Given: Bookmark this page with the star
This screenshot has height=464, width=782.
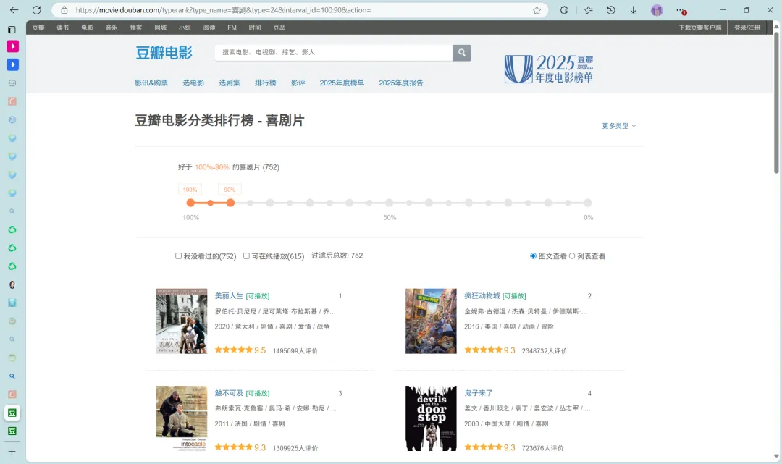Looking at the screenshot, I should [x=537, y=10].
